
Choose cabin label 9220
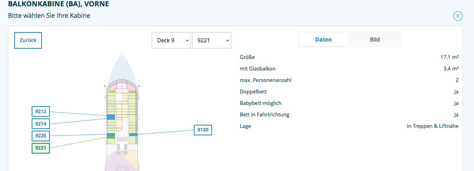tap(41, 136)
